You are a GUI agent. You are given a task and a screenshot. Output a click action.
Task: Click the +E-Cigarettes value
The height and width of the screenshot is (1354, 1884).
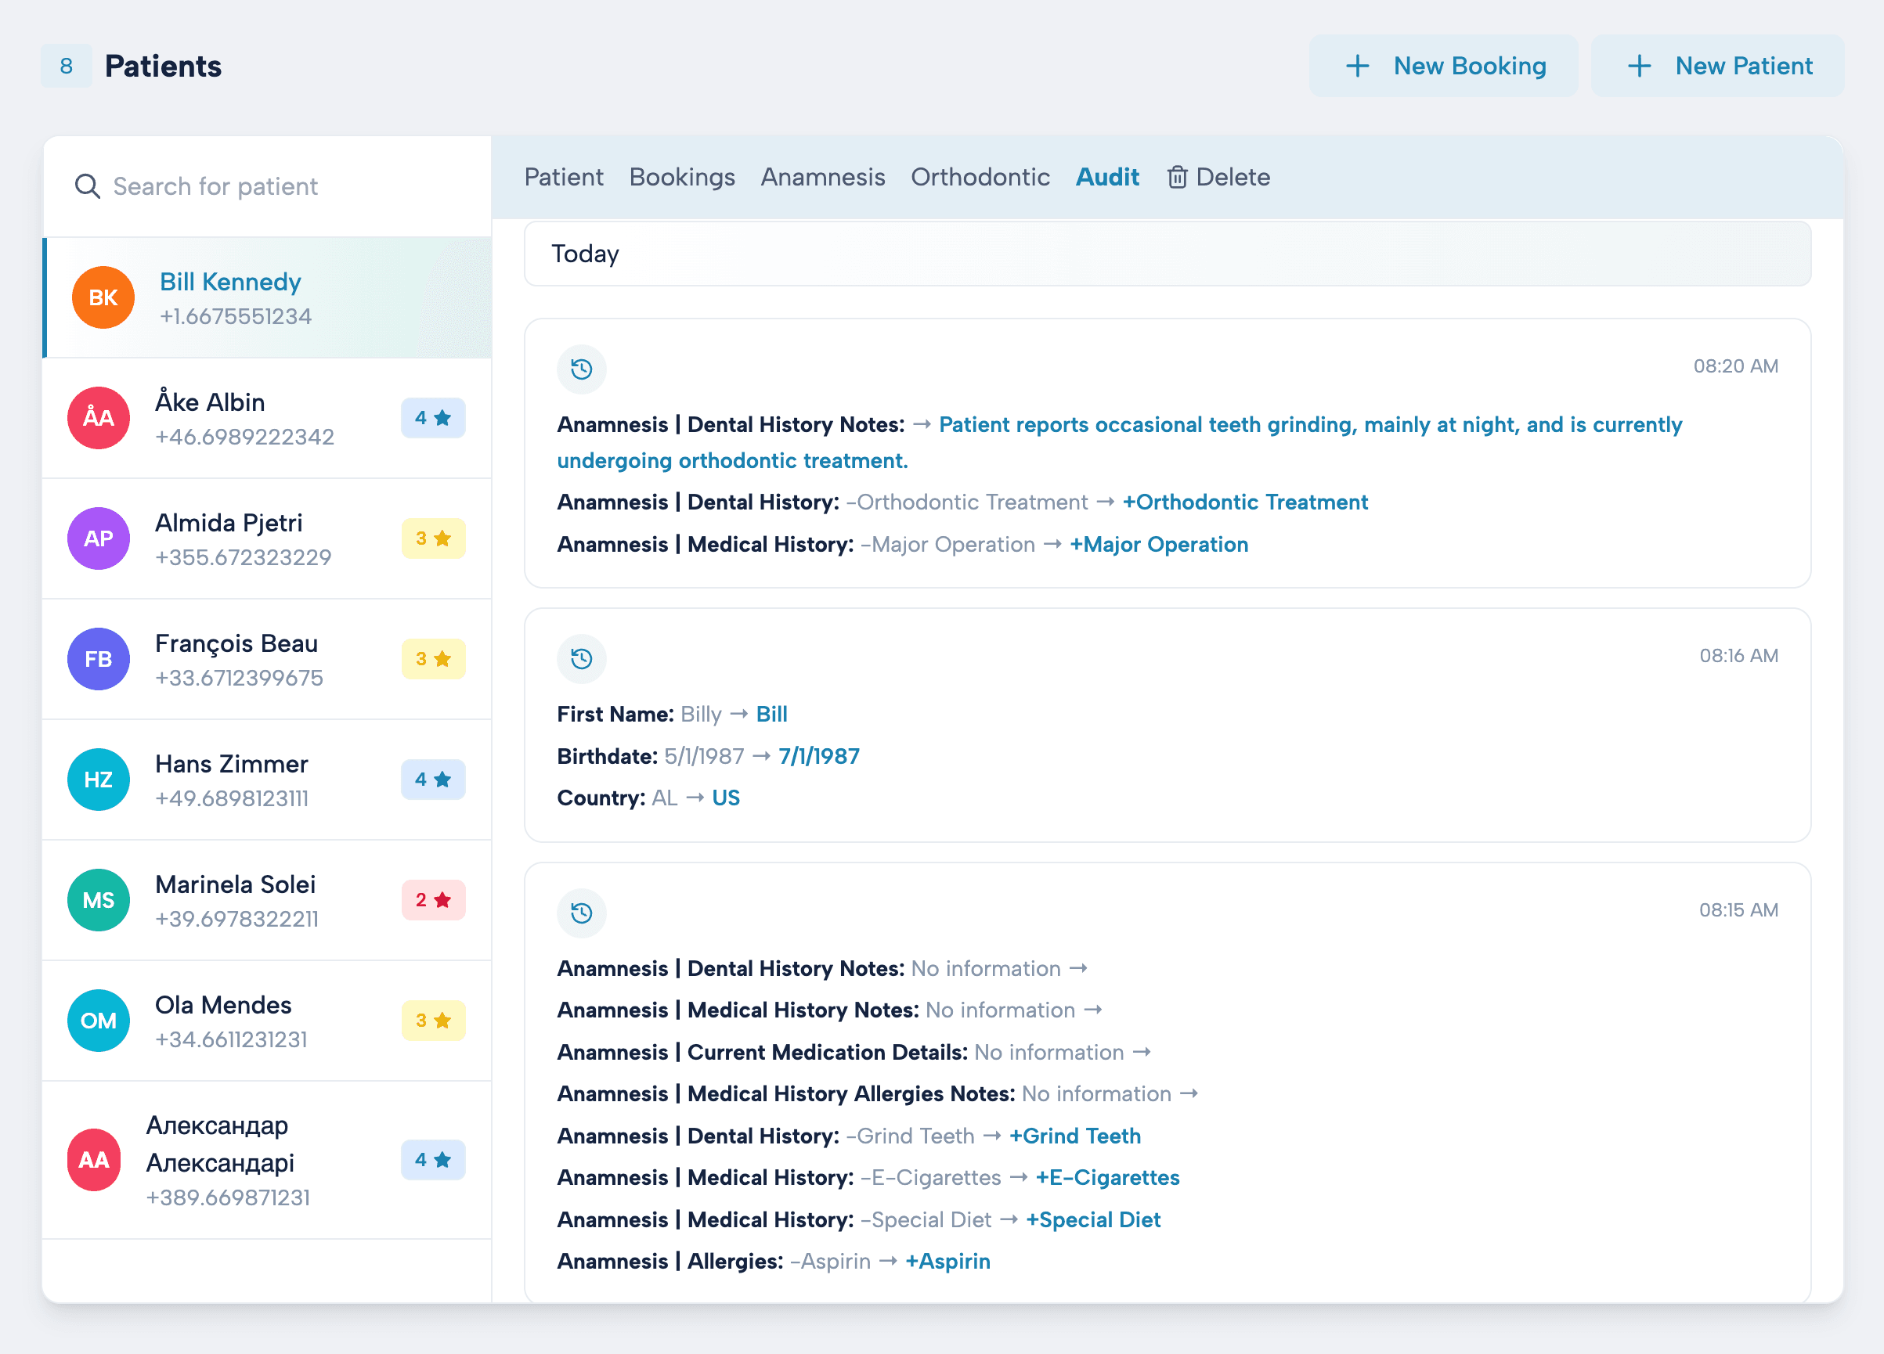(1107, 1177)
